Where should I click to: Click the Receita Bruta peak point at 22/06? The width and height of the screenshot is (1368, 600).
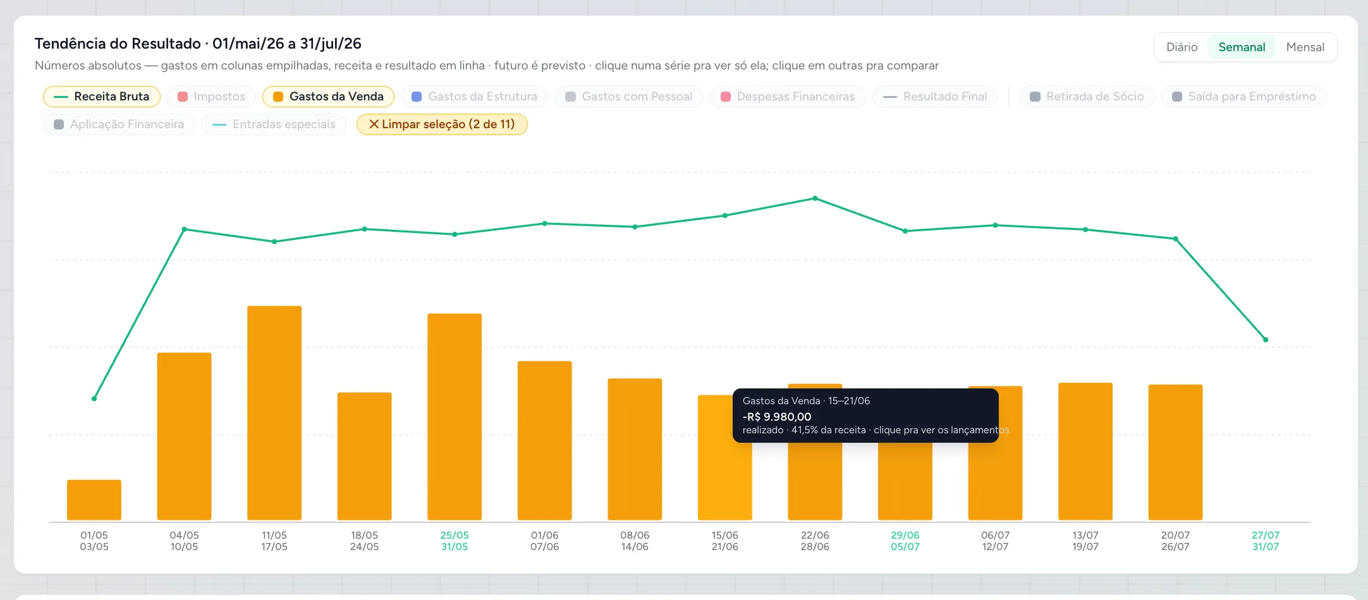(815, 198)
